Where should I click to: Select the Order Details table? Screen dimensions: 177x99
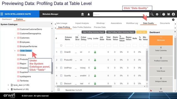click(26, 51)
